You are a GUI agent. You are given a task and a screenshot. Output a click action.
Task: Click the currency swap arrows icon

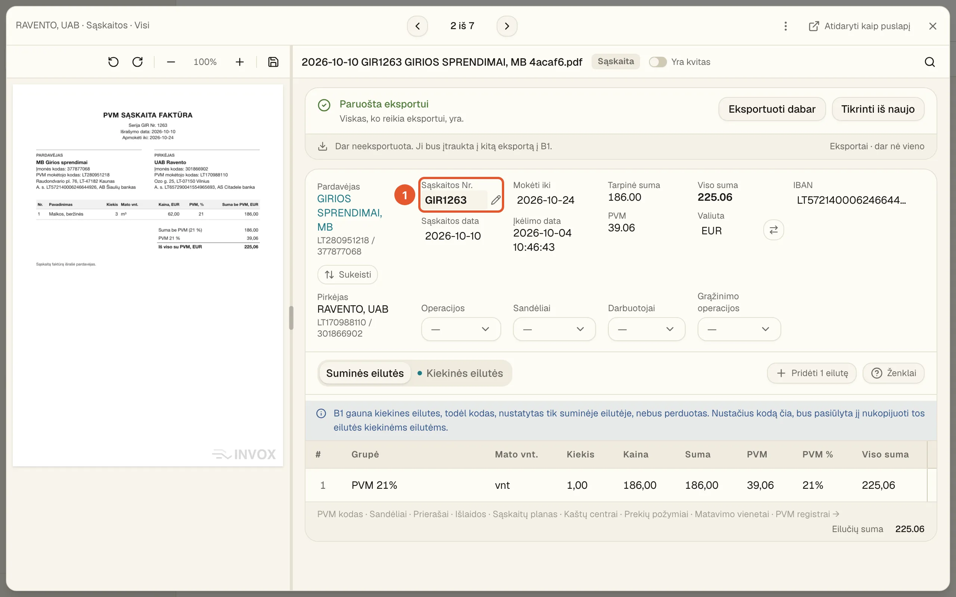[x=773, y=230]
